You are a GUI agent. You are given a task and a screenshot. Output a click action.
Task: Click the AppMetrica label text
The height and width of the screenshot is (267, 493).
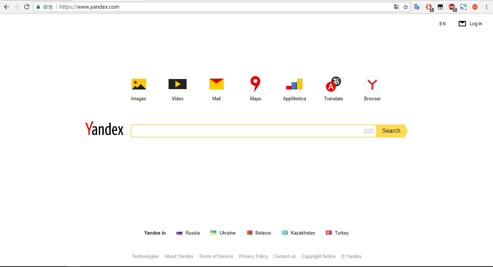294,99
